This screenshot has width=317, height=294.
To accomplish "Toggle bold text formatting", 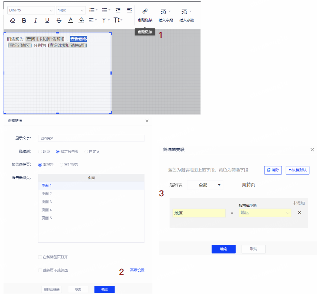I will 24,20.
